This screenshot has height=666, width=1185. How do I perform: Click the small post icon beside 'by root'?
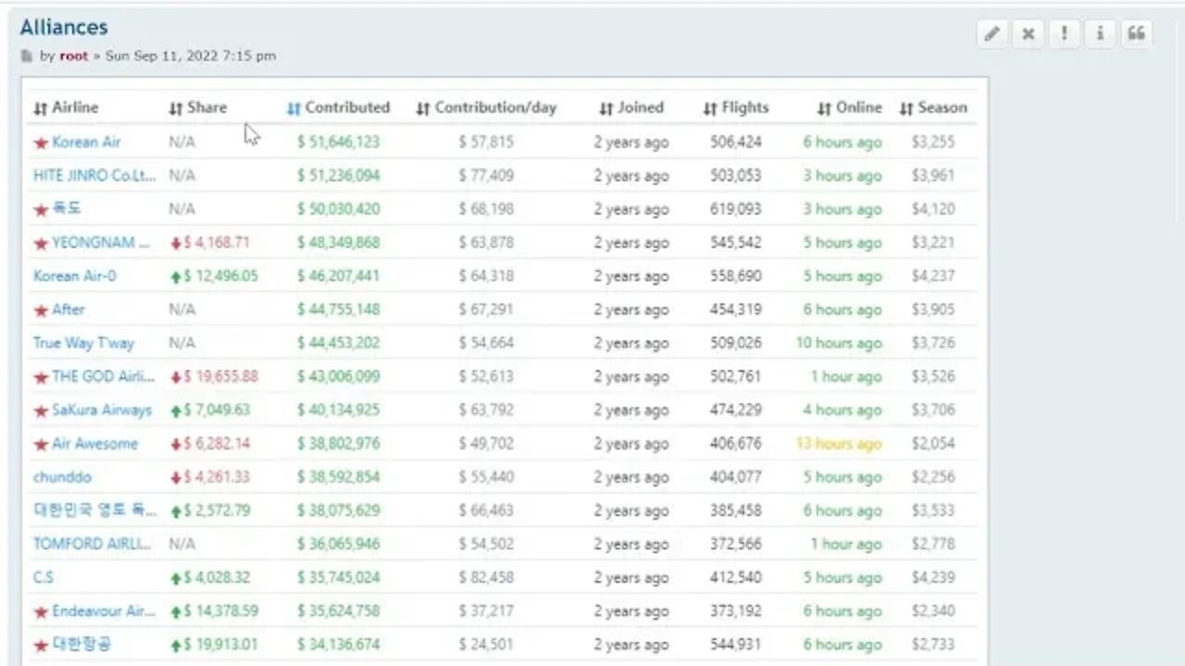pos(27,56)
